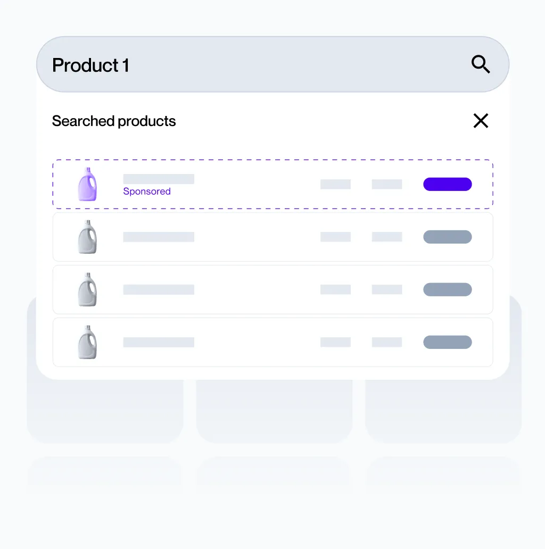This screenshot has width=545, height=549.
Task: Click the second row's gray bottle icon
Action: point(87,237)
